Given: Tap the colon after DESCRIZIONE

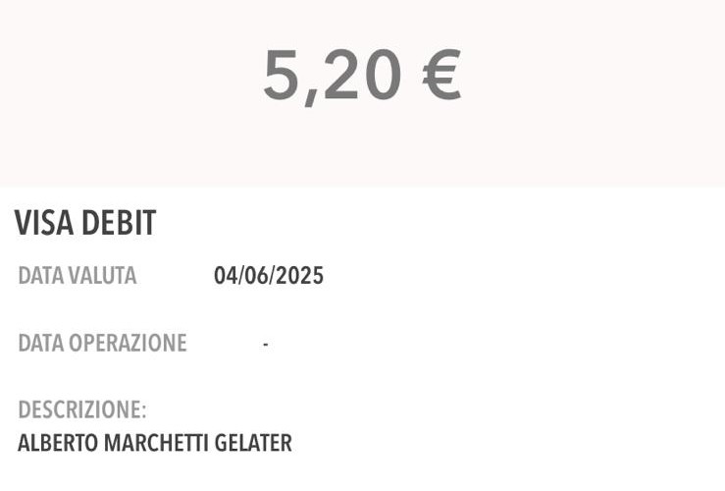Looking at the screenshot, I should pyautogui.click(x=143, y=411).
